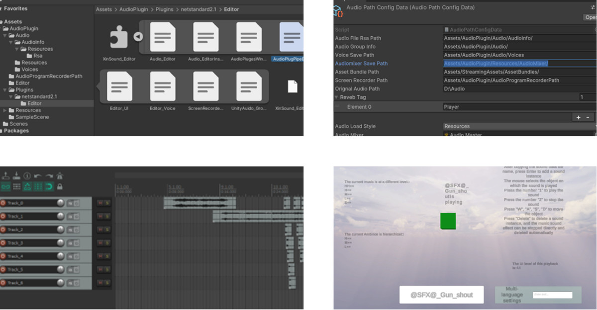Click the ScreenRecorder script asset icon
This screenshot has width=597, height=310.
point(205,86)
